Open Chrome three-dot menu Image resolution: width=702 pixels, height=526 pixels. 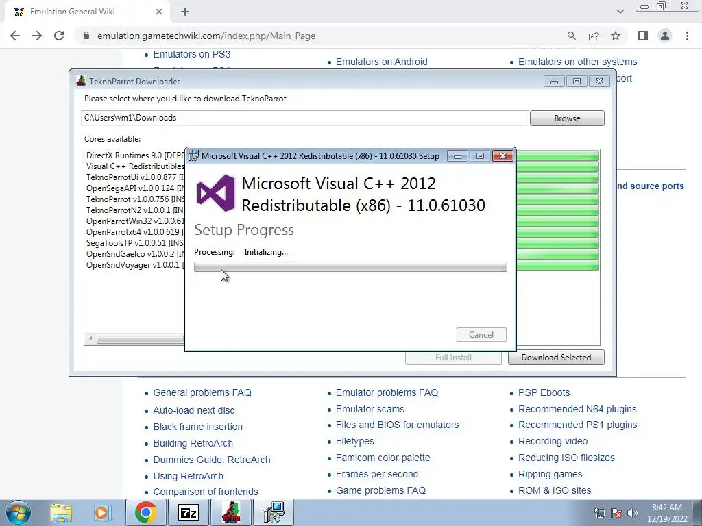687,36
